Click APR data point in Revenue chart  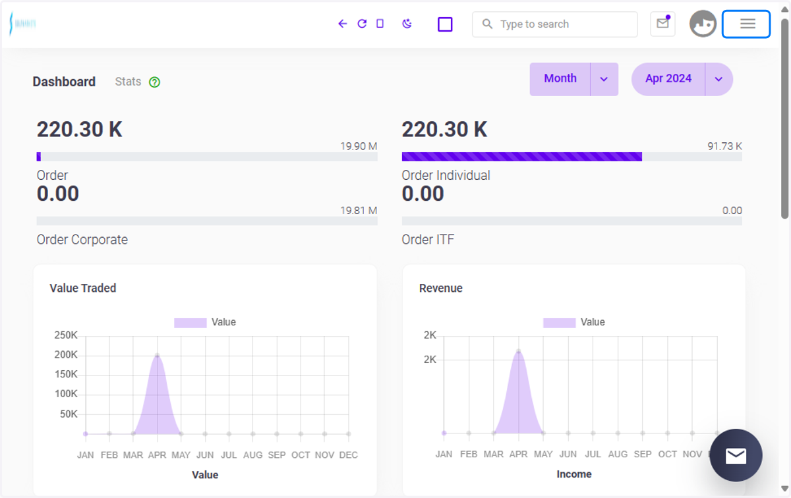coord(519,352)
